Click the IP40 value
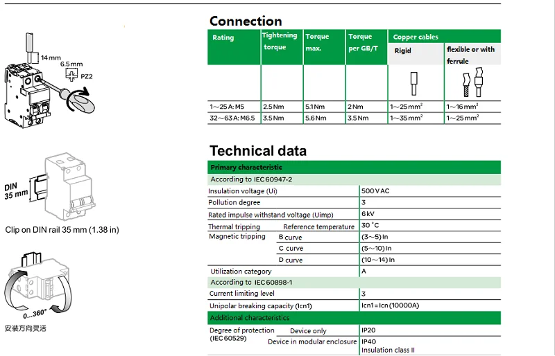Viewport: 555px width, 356px height. click(369, 342)
